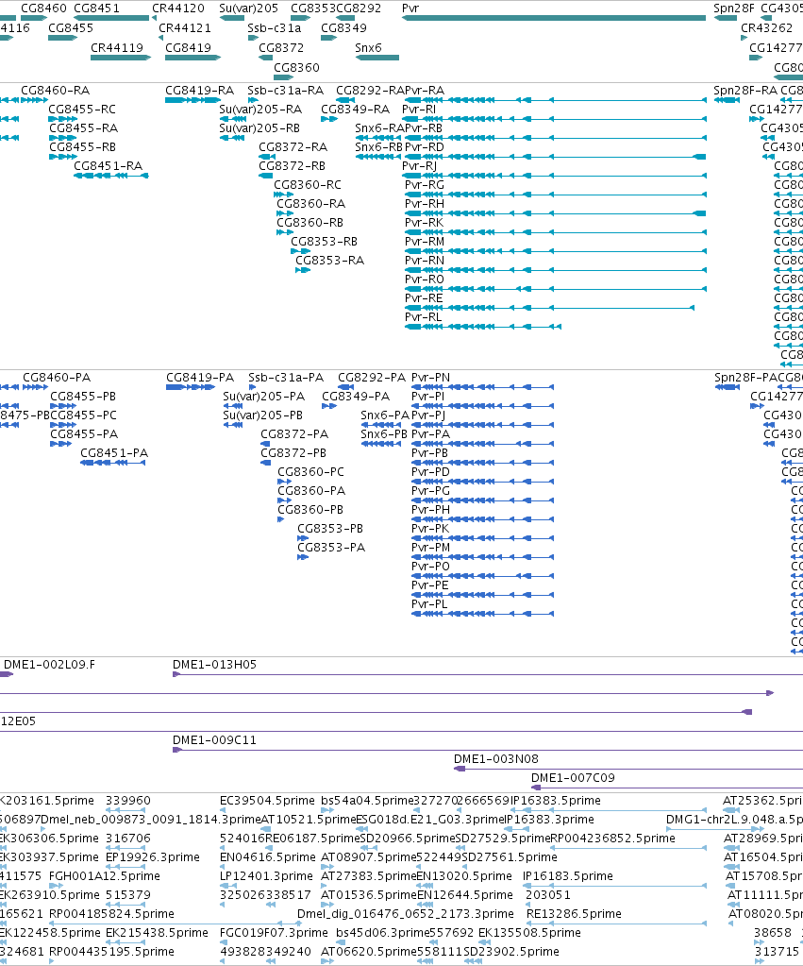
Task: Open protein CG8292-PA
Action: 372,378
